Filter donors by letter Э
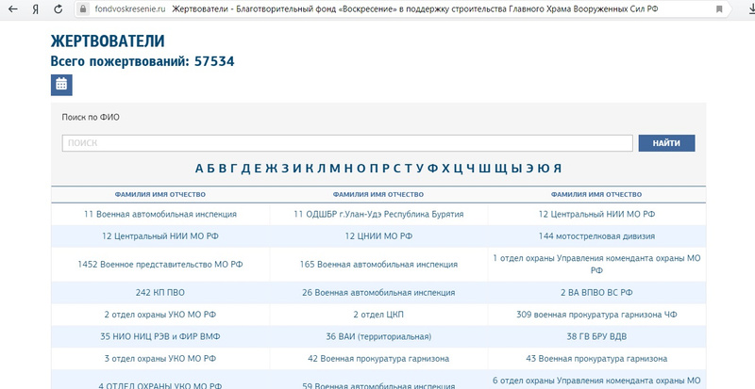Image resolution: width=755 pixels, height=389 pixels. click(x=529, y=169)
